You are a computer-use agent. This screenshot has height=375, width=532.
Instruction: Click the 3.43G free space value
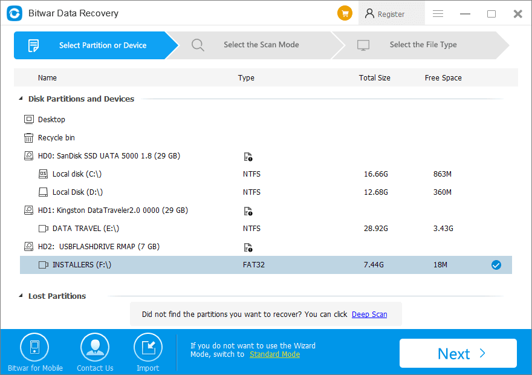(443, 229)
